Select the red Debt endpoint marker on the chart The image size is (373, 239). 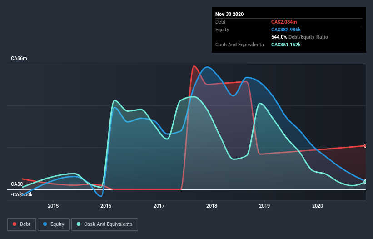365,146
